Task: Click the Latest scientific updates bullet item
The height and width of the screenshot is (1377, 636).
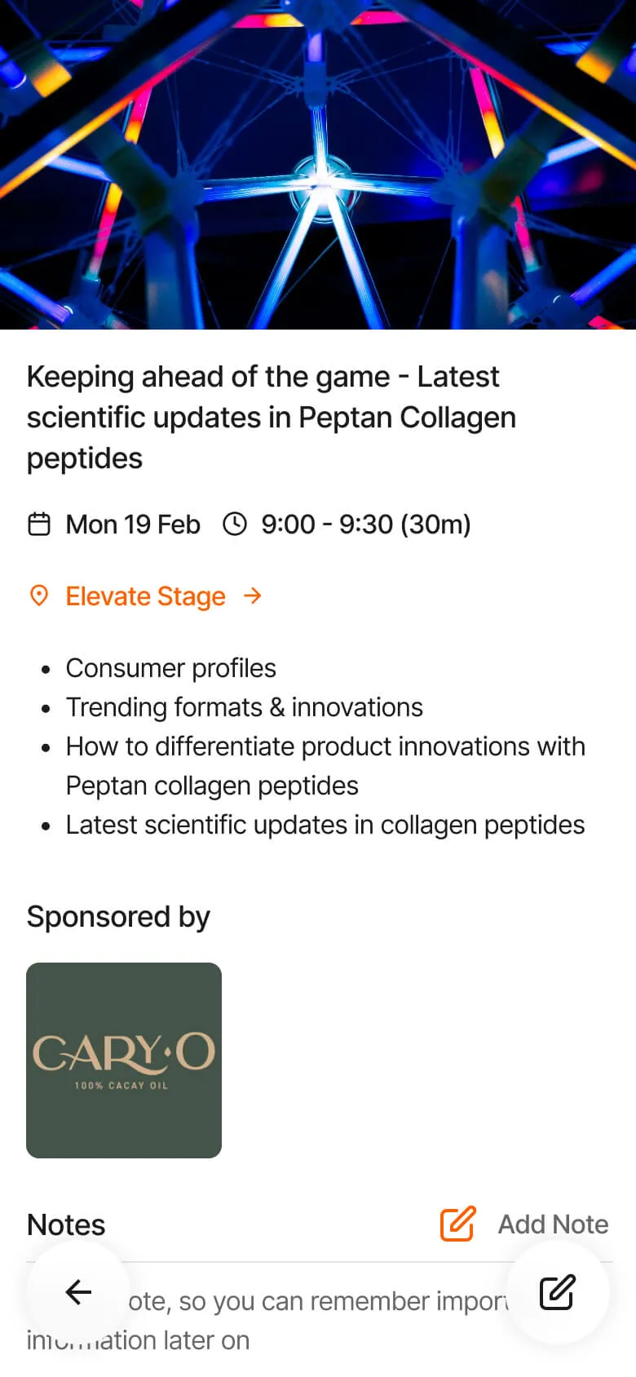Action: coord(325,825)
